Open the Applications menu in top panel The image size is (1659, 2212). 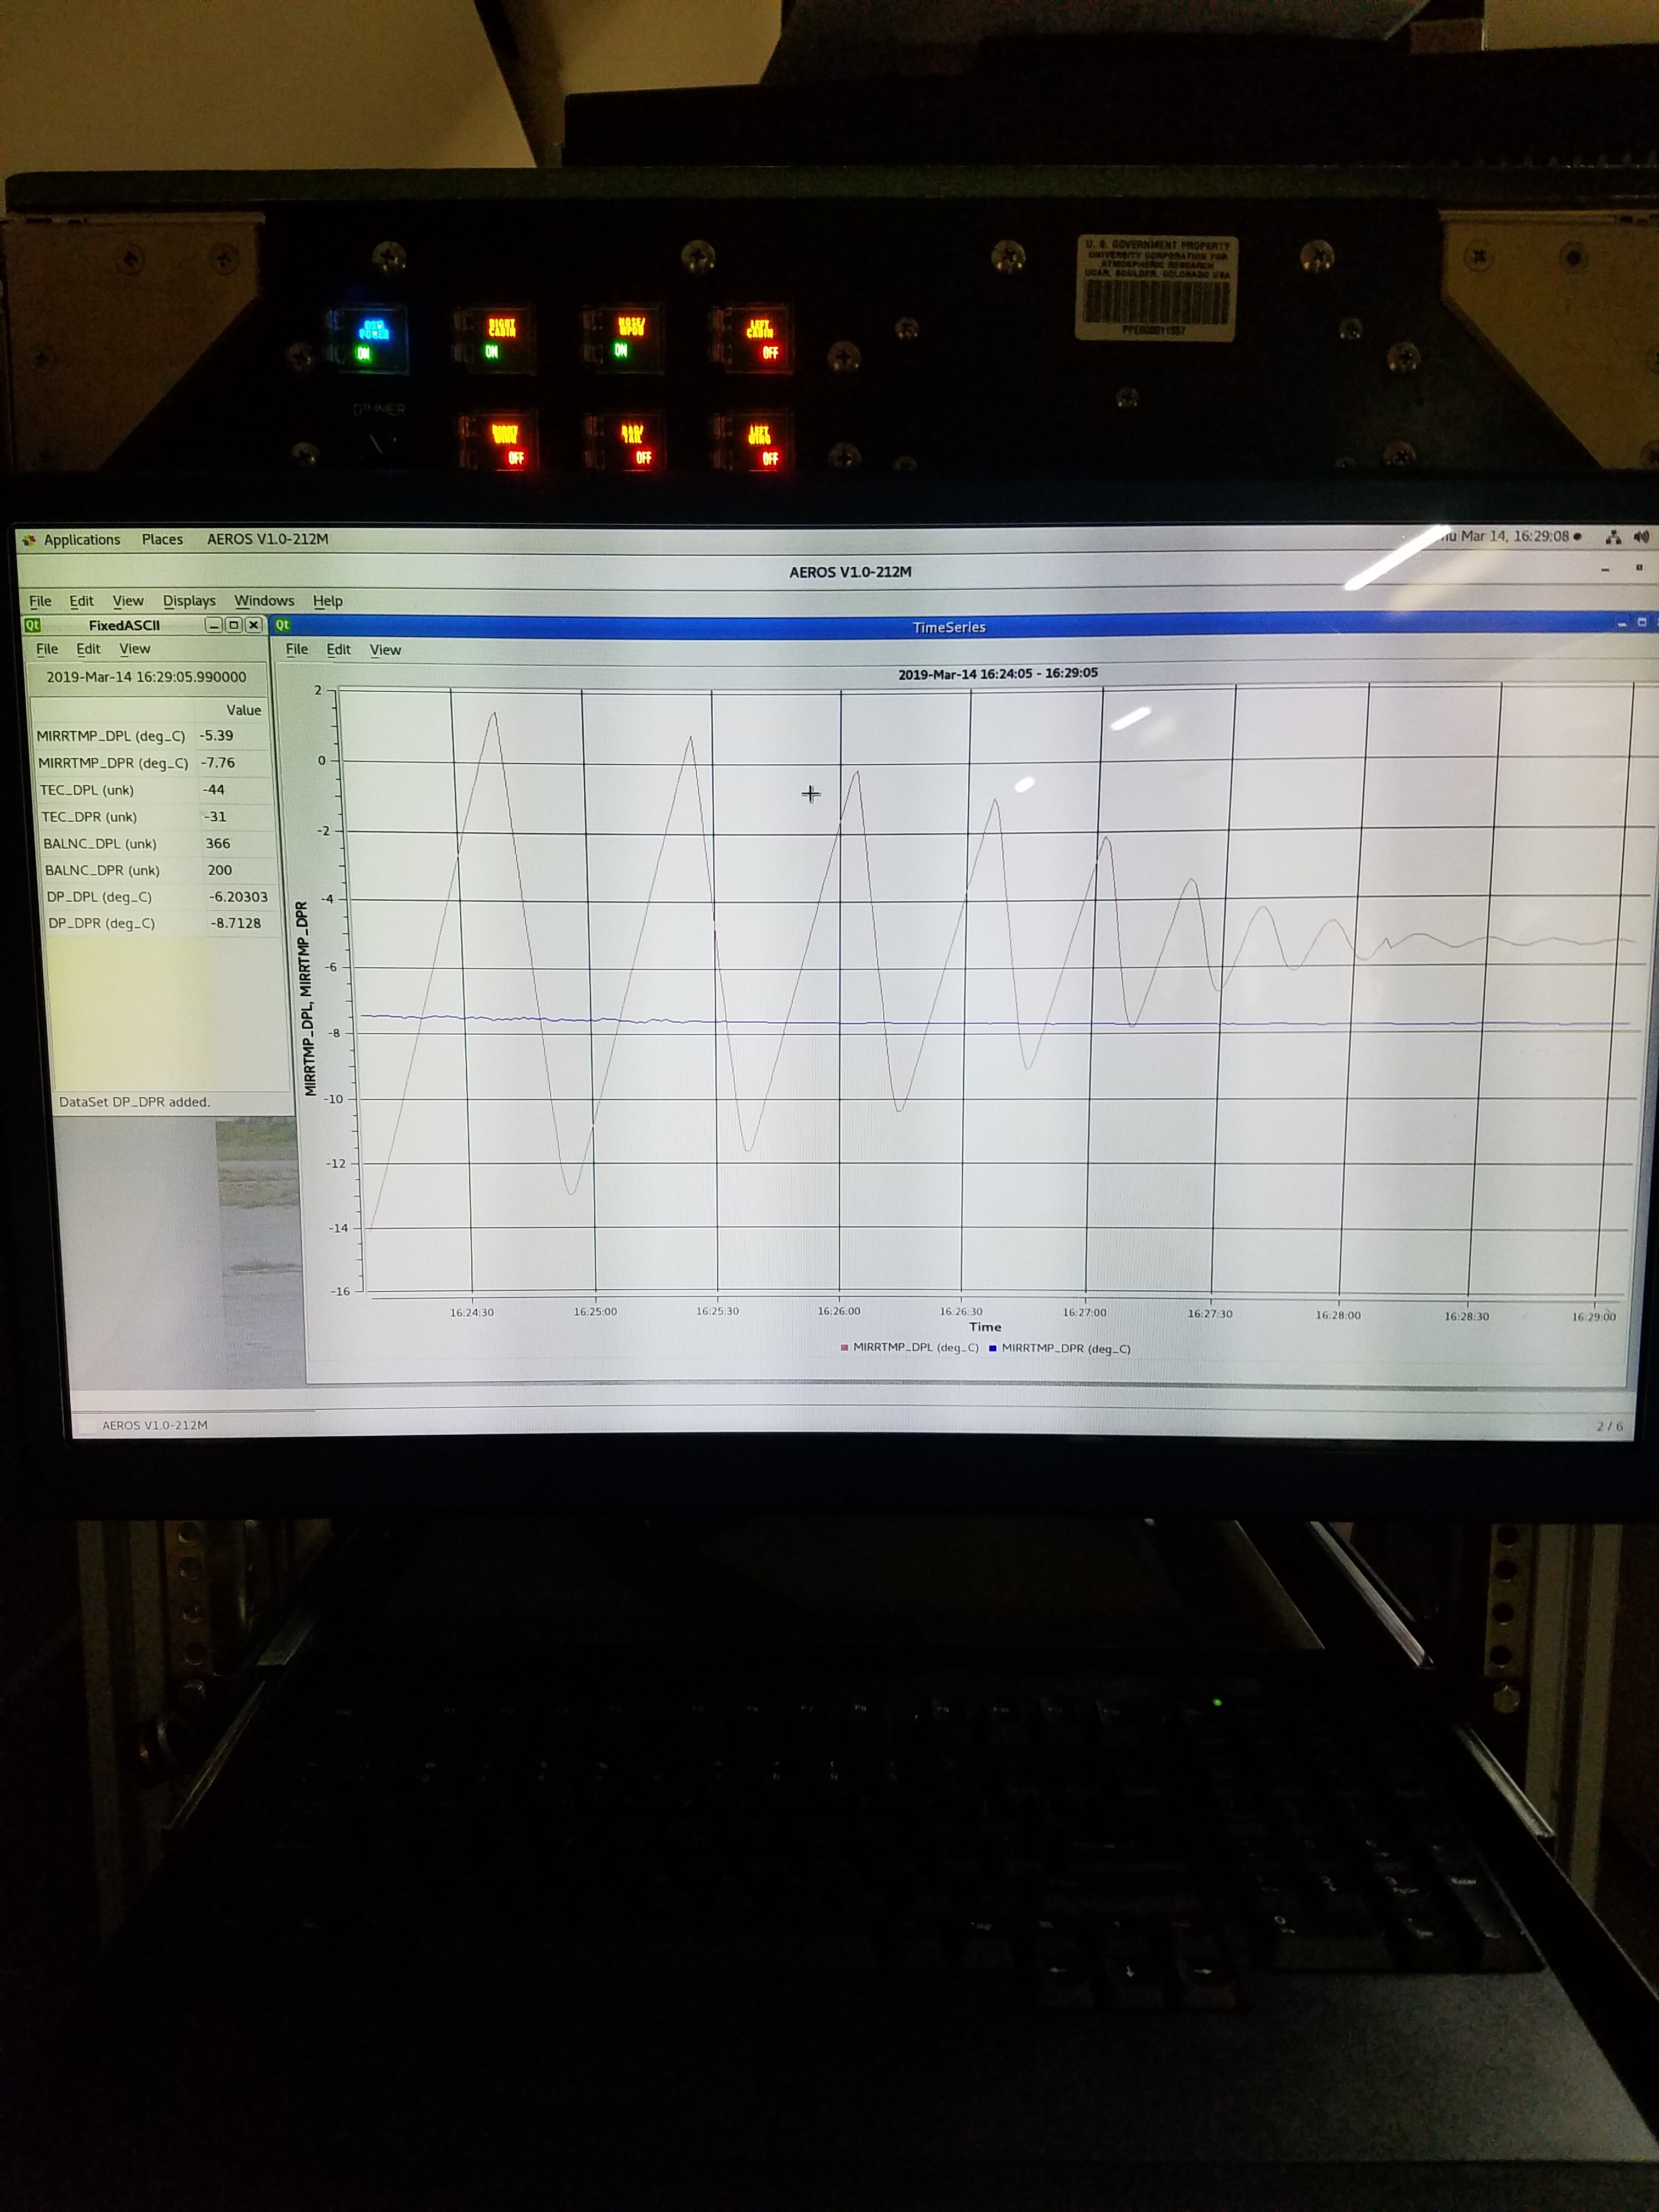tap(80, 540)
